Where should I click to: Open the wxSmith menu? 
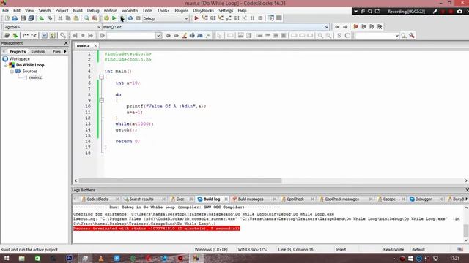pyautogui.click(x=130, y=10)
